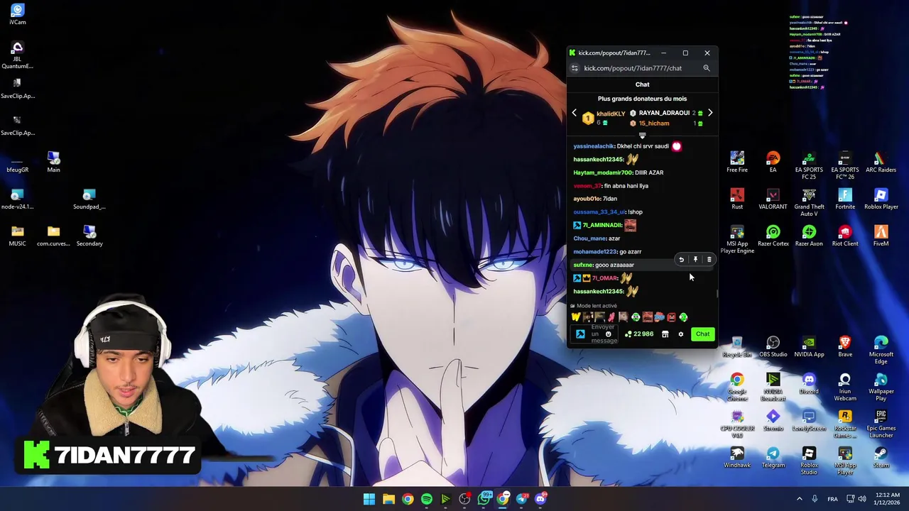The height and width of the screenshot is (511, 909).
Task: Open the Kick chat settings gear
Action: [x=680, y=334]
